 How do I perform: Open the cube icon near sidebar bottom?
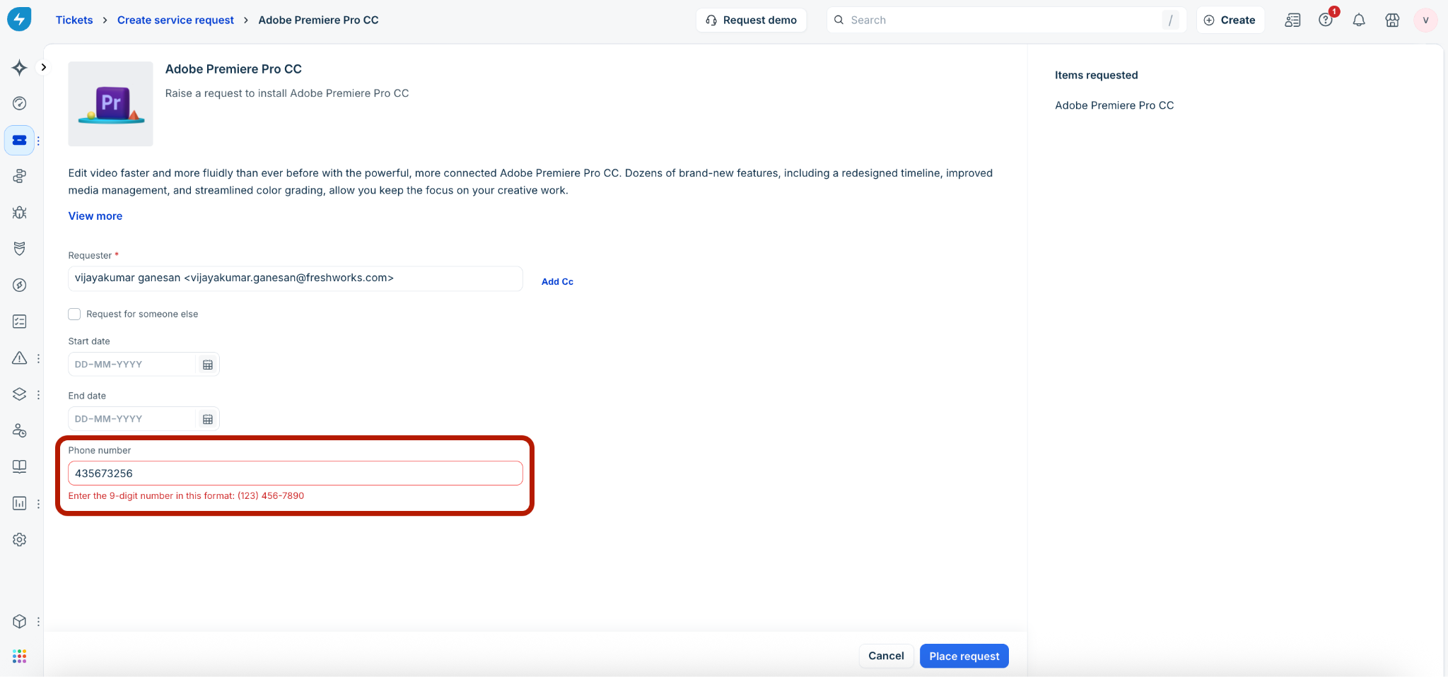point(20,621)
